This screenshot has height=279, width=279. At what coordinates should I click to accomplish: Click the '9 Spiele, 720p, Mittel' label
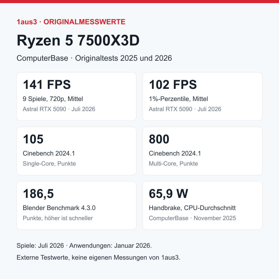pos(53,99)
